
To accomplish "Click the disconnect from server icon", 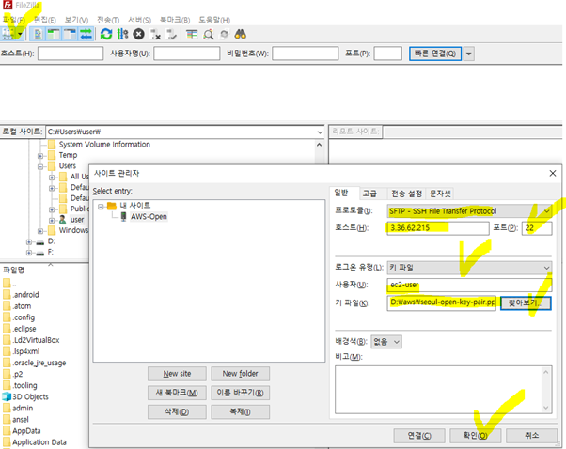I will [x=155, y=34].
